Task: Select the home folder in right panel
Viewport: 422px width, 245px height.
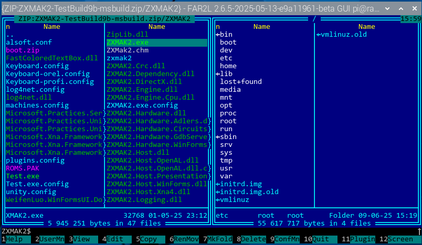Action: [228, 66]
